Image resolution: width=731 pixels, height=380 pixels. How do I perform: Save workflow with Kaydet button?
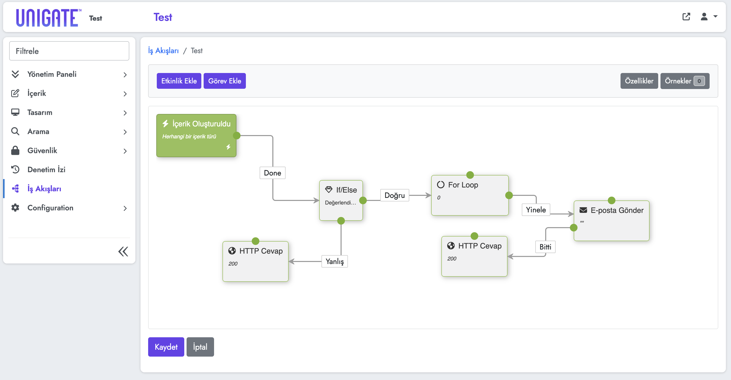[166, 346]
